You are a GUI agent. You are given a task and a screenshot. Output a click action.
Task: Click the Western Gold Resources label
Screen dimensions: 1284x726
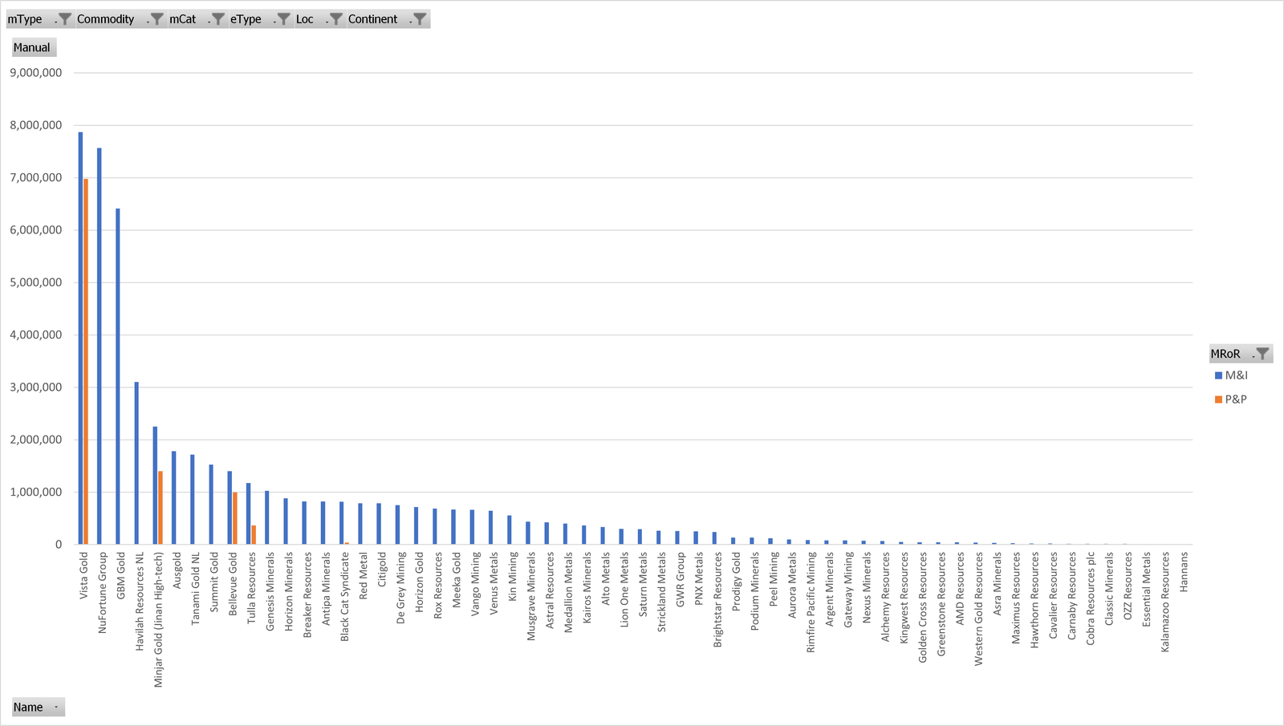979,609
